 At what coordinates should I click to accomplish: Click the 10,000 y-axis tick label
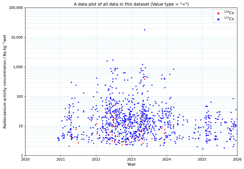(x=16, y=37)
